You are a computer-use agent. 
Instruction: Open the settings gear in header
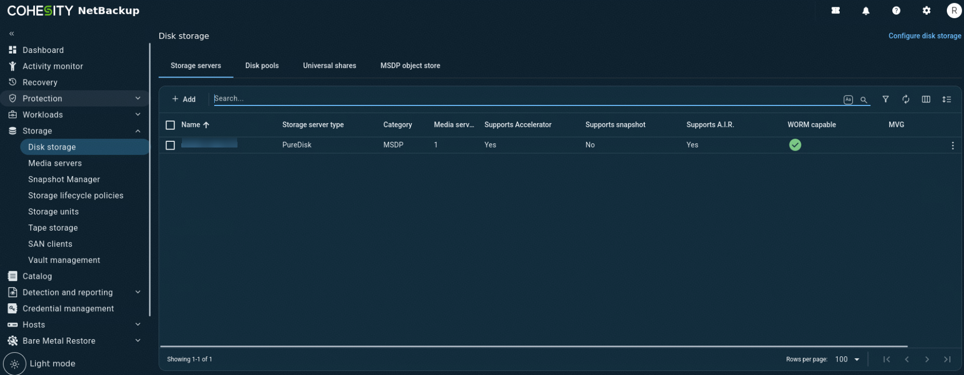pos(926,10)
